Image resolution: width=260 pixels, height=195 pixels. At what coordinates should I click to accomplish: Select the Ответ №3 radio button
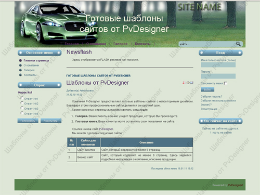[x=22, y=108]
